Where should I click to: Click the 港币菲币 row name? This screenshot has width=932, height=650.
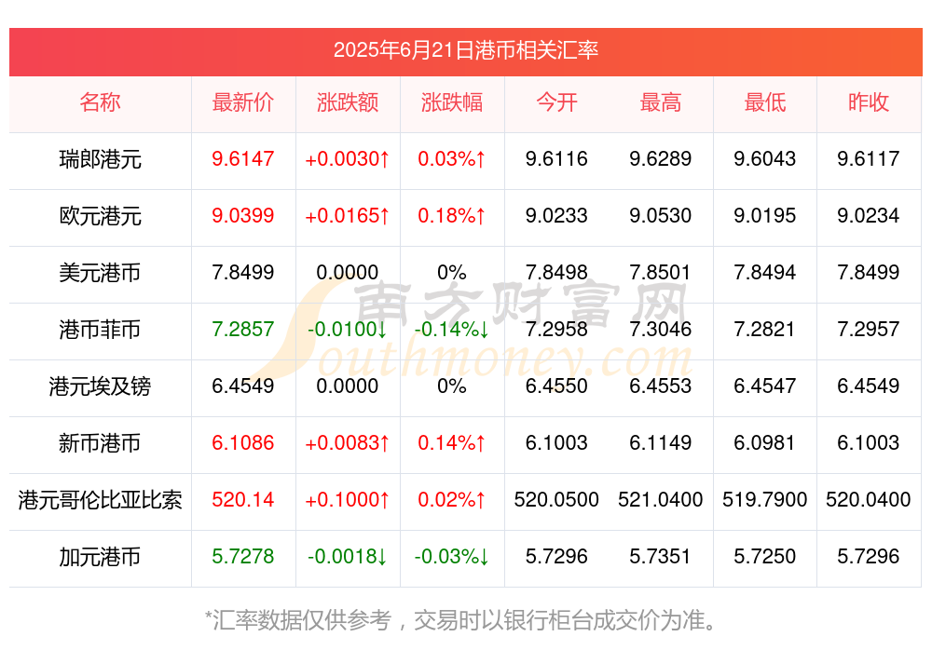[x=100, y=330]
